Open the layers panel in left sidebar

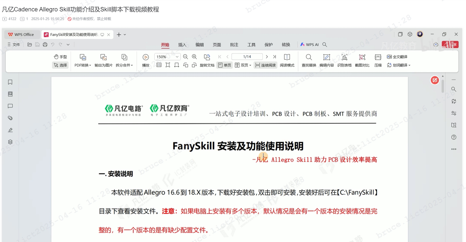point(10,142)
